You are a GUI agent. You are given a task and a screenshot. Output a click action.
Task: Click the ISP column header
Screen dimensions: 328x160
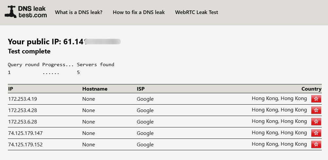141,89
